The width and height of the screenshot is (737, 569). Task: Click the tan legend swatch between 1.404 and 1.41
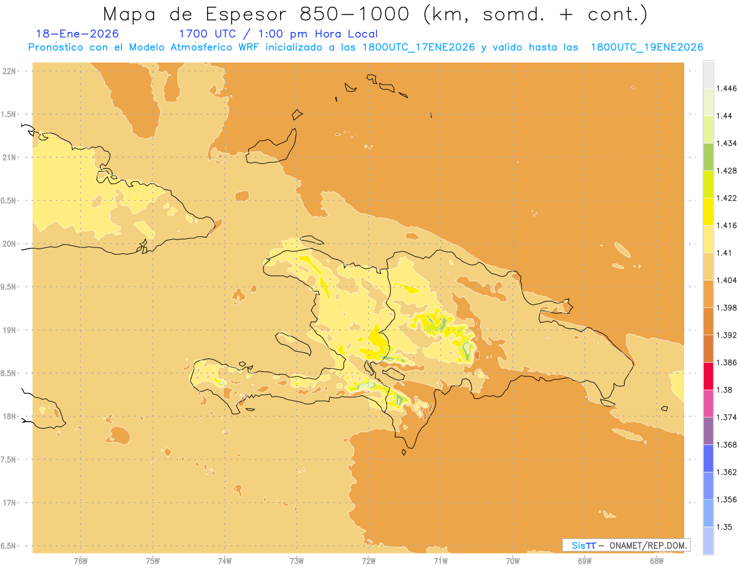tap(708, 266)
